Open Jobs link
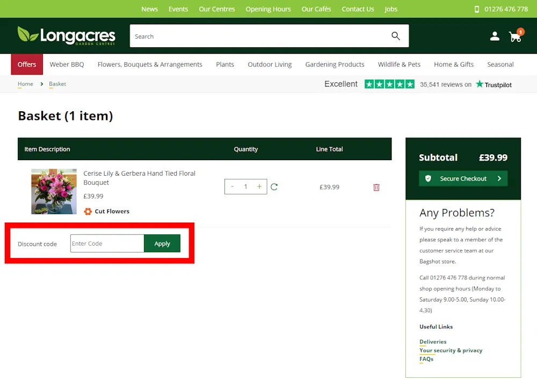The width and height of the screenshot is (537, 380). [391, 9]
